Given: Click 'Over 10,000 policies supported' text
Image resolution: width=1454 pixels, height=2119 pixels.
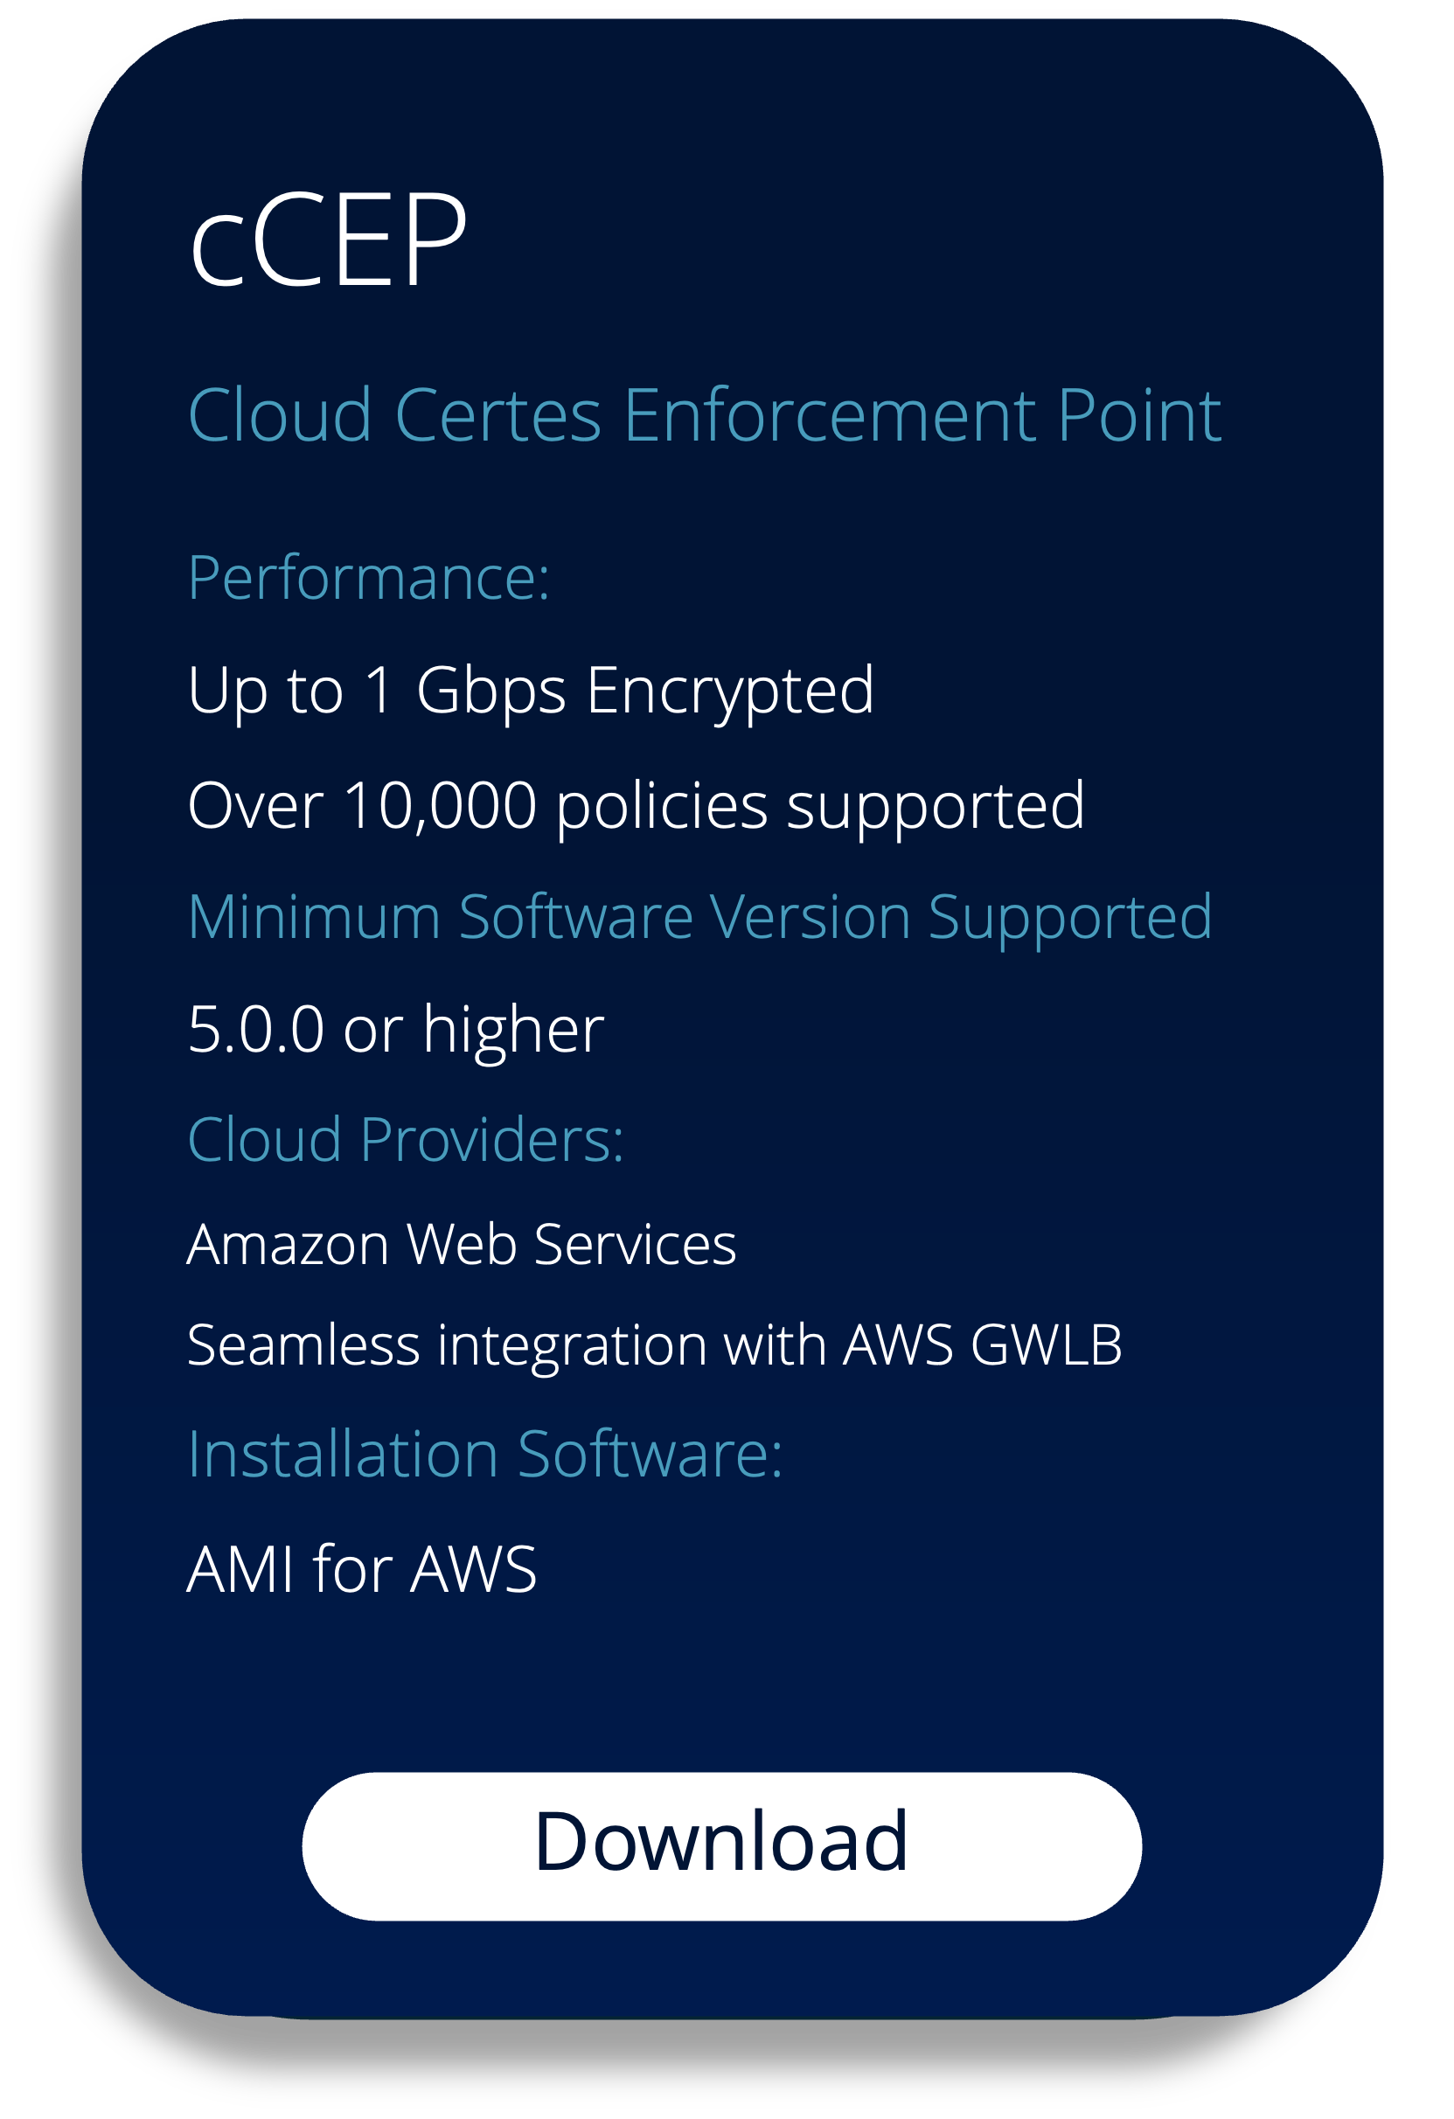Looking at the screenshot, I should point(636,807).
